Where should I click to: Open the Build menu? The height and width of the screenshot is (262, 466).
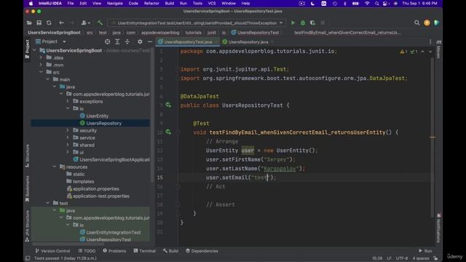(x=170, y=4)
